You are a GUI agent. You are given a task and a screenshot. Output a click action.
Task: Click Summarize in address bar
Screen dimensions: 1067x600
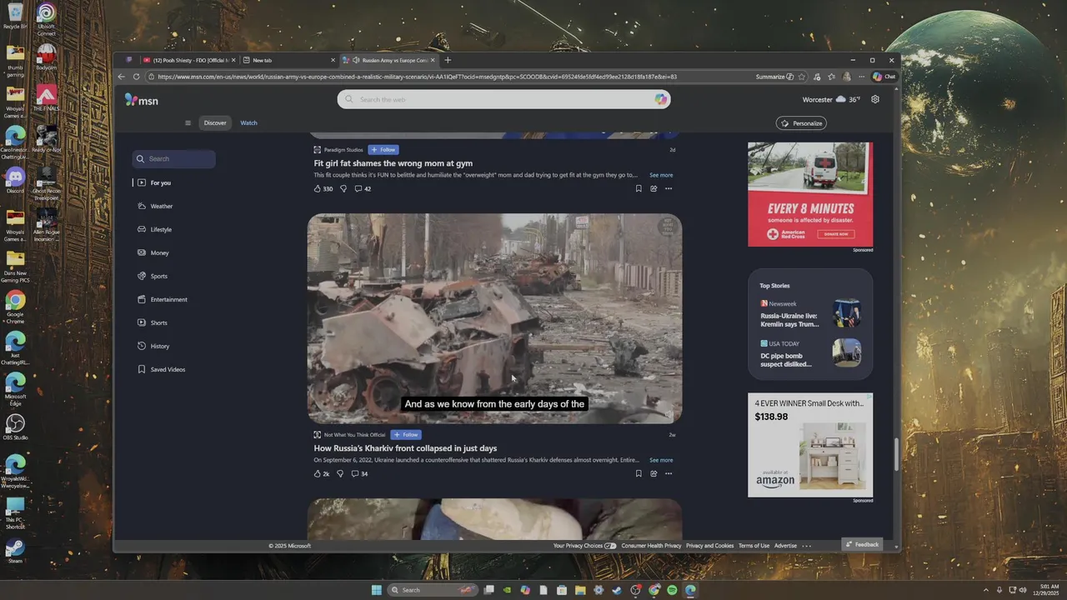774,77
